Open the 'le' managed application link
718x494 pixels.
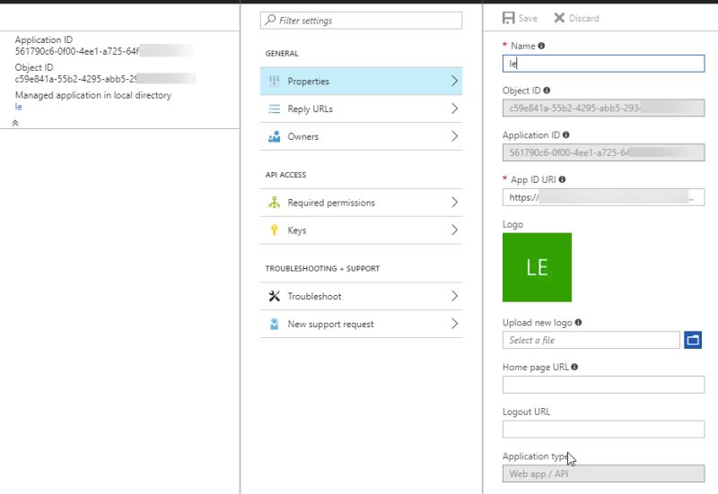(x=18, y=107)
